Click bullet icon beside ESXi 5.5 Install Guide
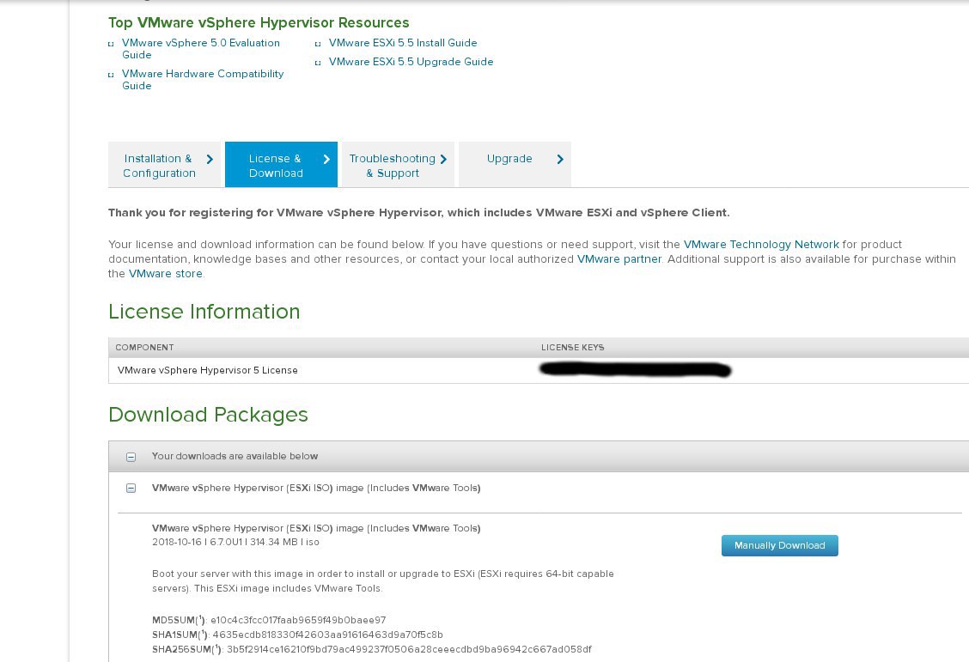Image resolution: width=969 pixels, height=662 pixels. pyautogui.click(x=318, y=44)
